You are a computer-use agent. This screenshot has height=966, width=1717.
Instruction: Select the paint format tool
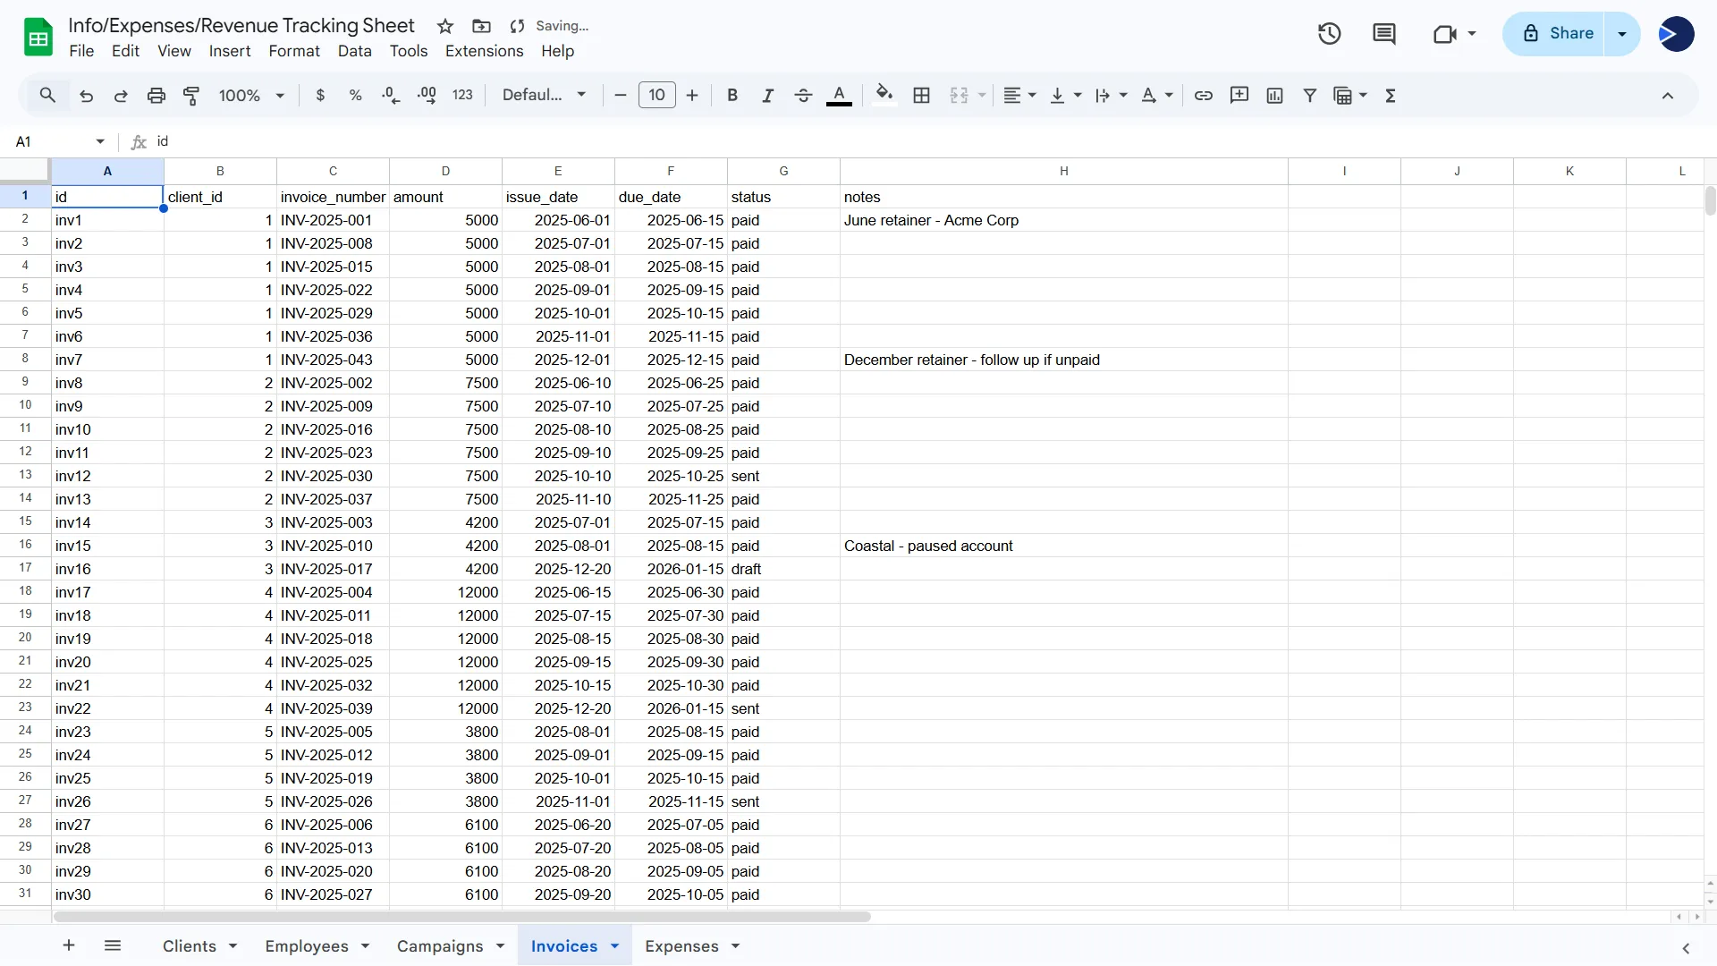click(191, 95)
